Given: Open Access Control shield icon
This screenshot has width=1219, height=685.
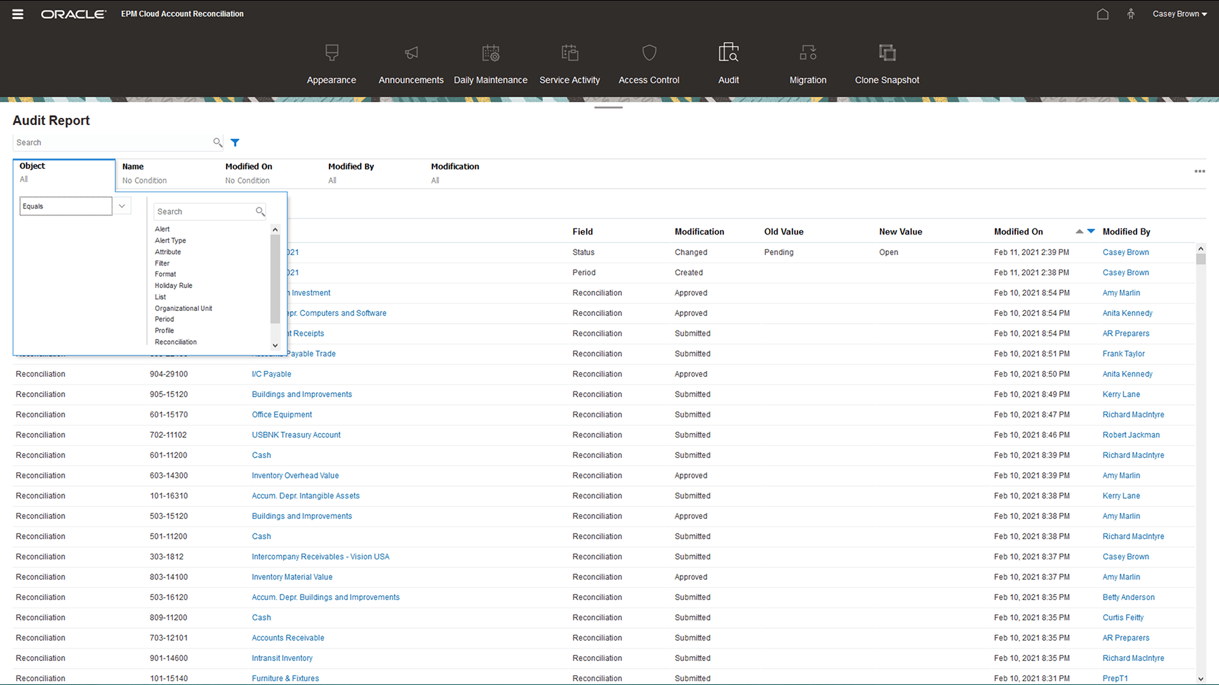Looking at the screenshot, I should click(x=649, y=53).
